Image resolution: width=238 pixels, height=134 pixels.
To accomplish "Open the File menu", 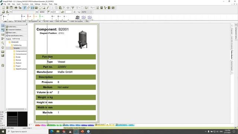I will [5, 4].
